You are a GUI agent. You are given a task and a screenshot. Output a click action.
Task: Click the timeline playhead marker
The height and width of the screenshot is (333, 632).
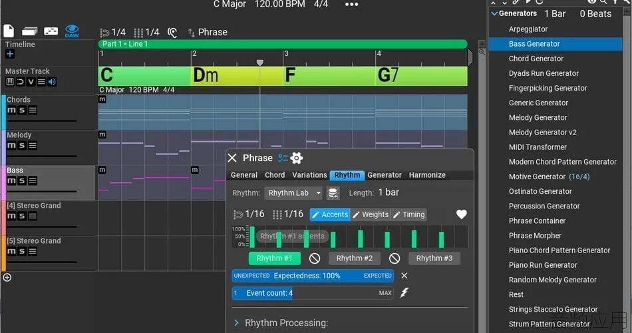[x=260, y=62]
